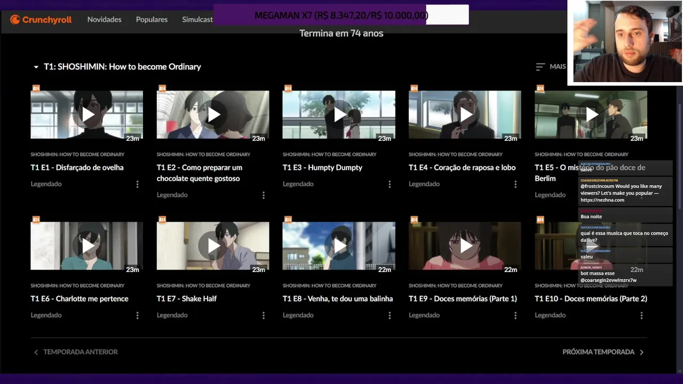Click the A14 rating badge on episode E1
This screenshot has height=384, width=683.
tap(36, 88)
